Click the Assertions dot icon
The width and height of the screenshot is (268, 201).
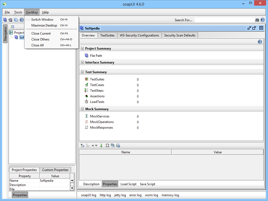pyautogui.click(x=87, y=96)
